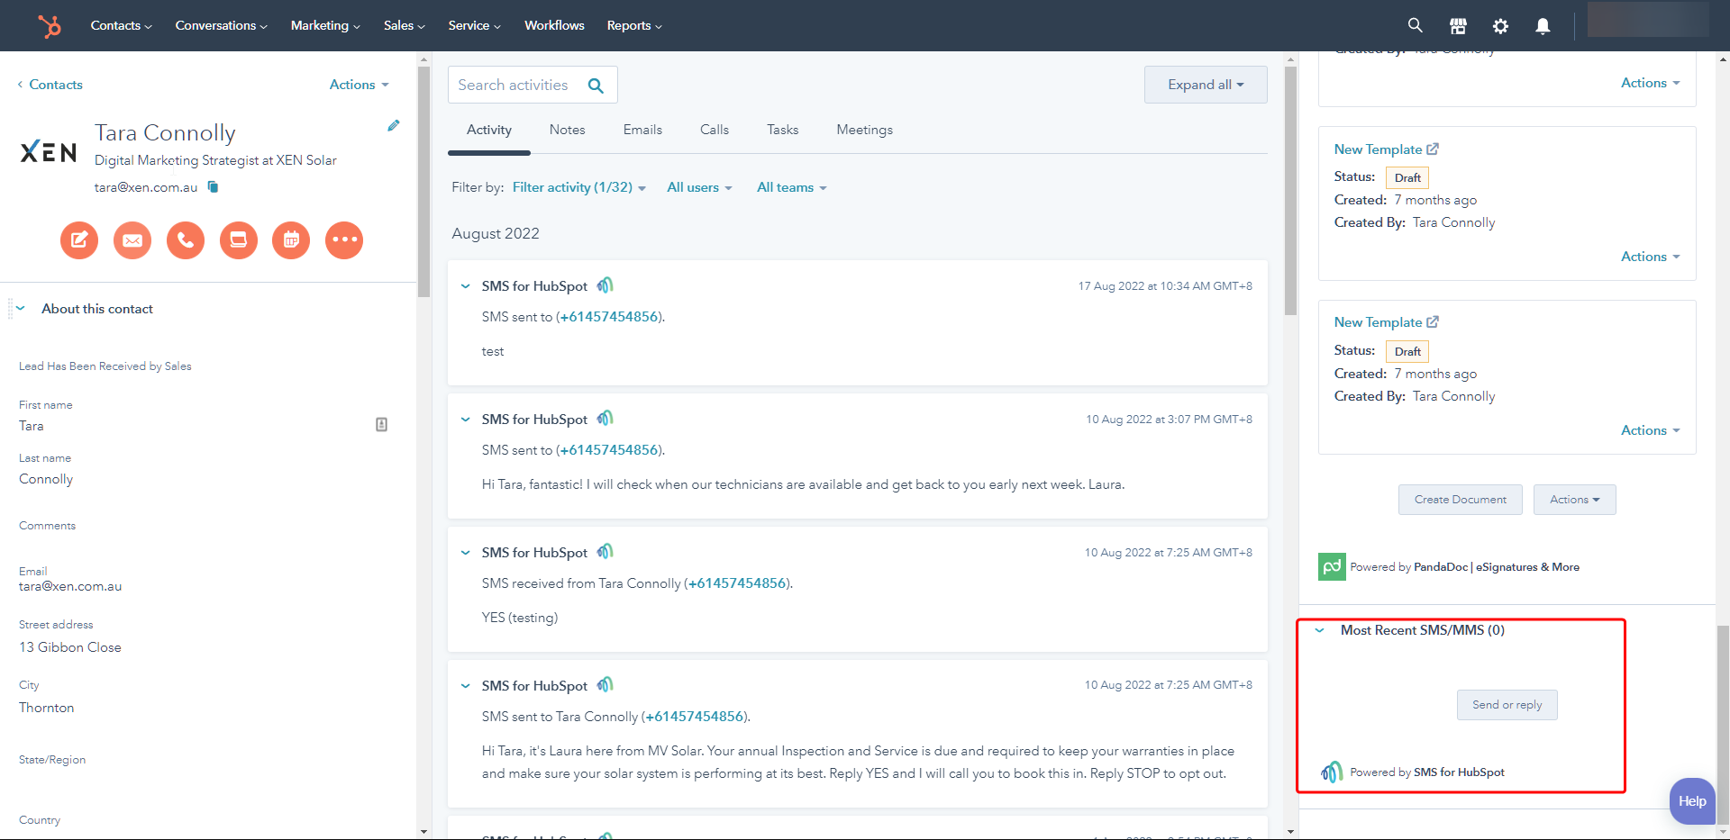The width and height of the screenshot is (1730, 840).
Task: Click the Street address value 13 Gibbon Close
Action: pos(70,647)
